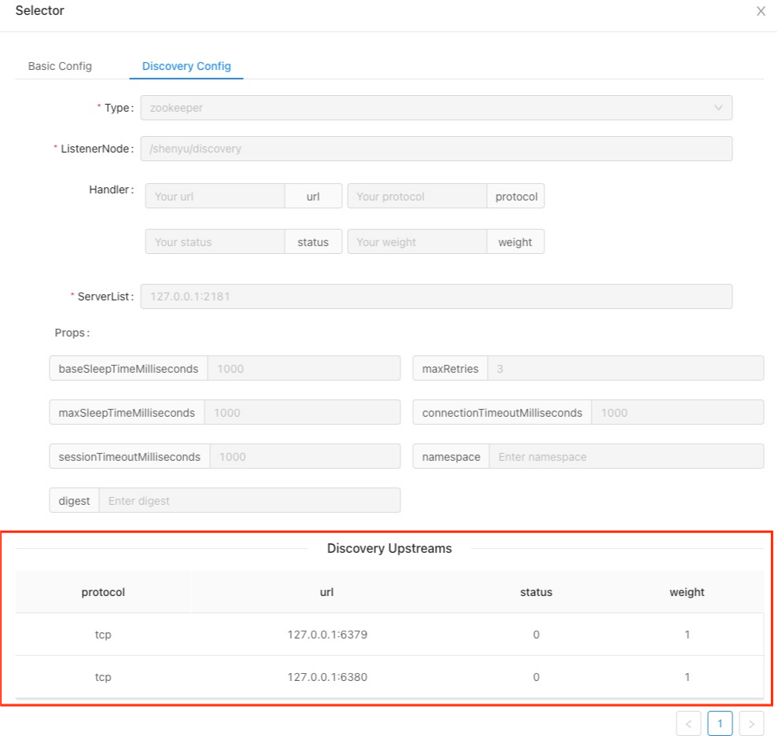Viewport: 778px width, 736px height.
Task: Go to previous page arrow in pagination
Action: [x=688, y=723]
